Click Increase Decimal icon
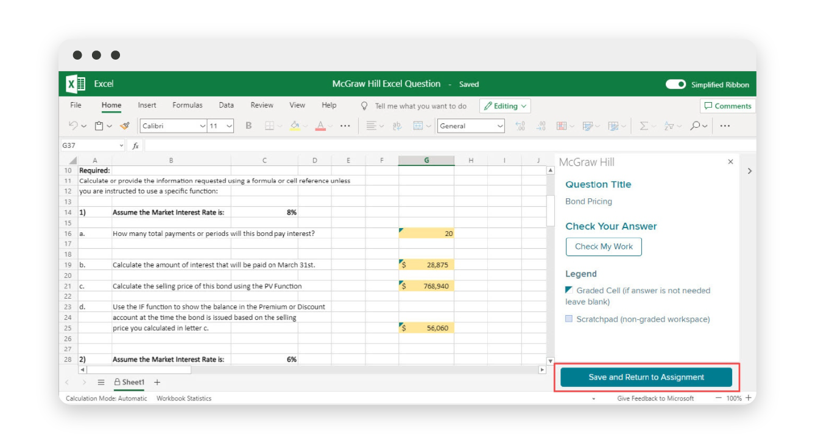 (520, 126)
